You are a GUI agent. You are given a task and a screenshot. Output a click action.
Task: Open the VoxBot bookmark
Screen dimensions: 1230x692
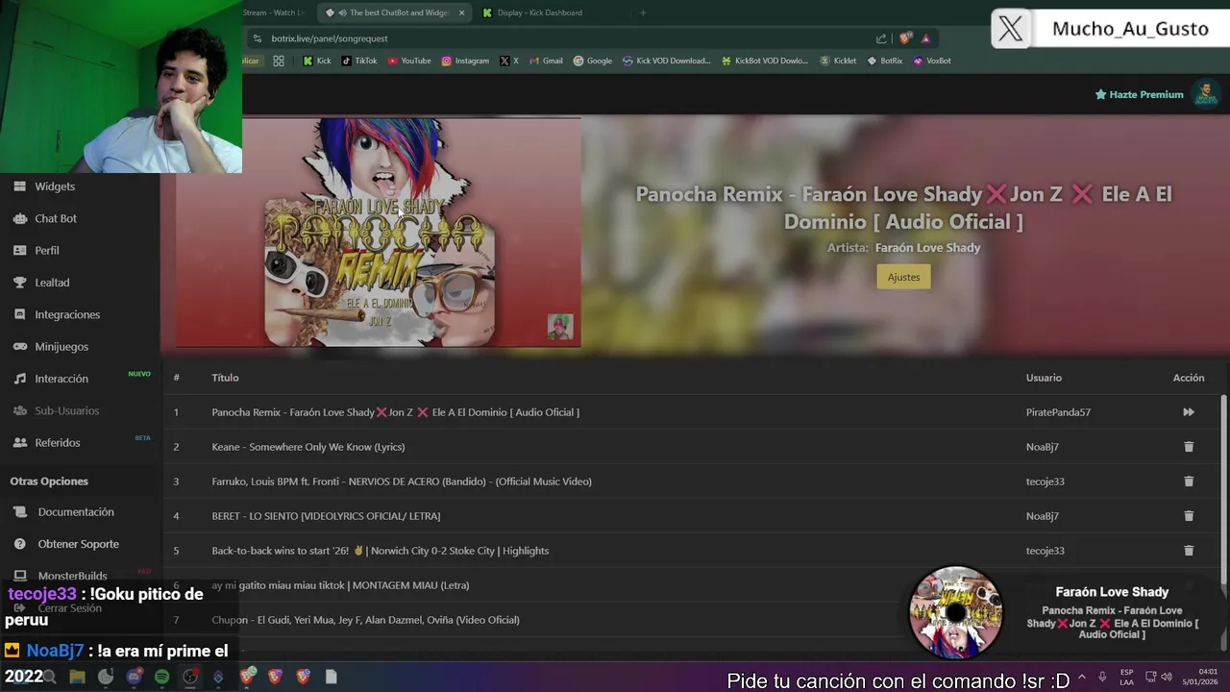[932, 61]
